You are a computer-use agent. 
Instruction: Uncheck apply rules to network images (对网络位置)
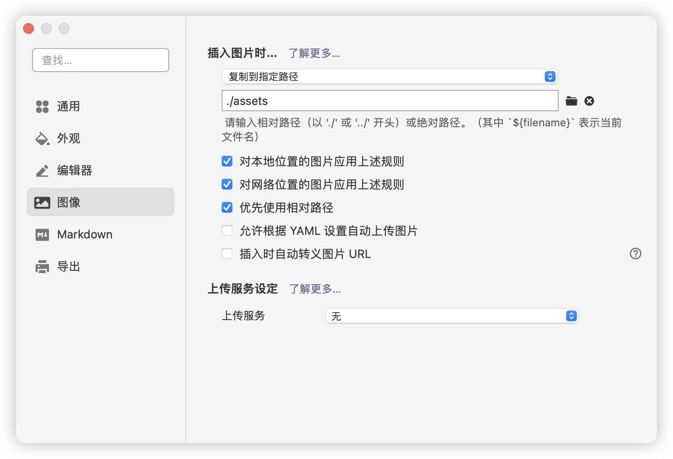click(x=227, y=184)
